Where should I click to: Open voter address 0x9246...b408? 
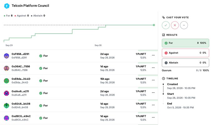pyautogui.click(x=21, y=104)
